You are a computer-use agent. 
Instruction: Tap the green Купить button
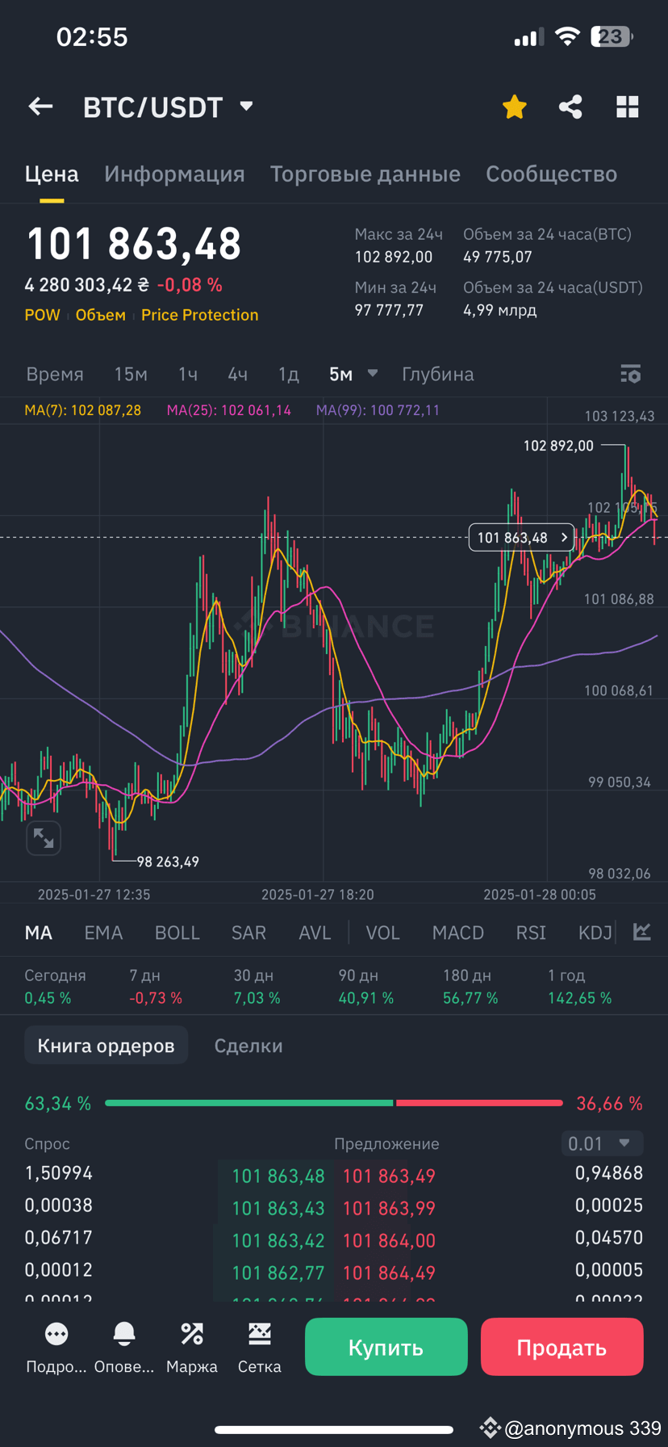(386, 1347)
